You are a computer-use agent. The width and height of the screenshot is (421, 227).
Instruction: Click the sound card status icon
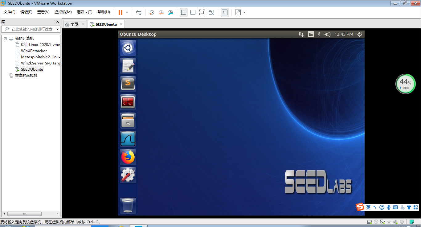395,222
